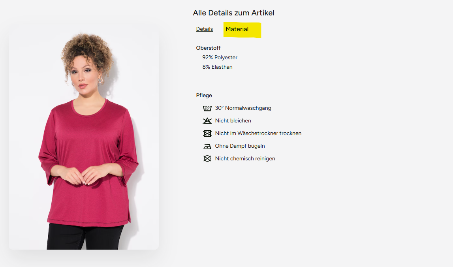Click the "92% Polyester" composition line
453x267 pixels.
click(220, 58)
